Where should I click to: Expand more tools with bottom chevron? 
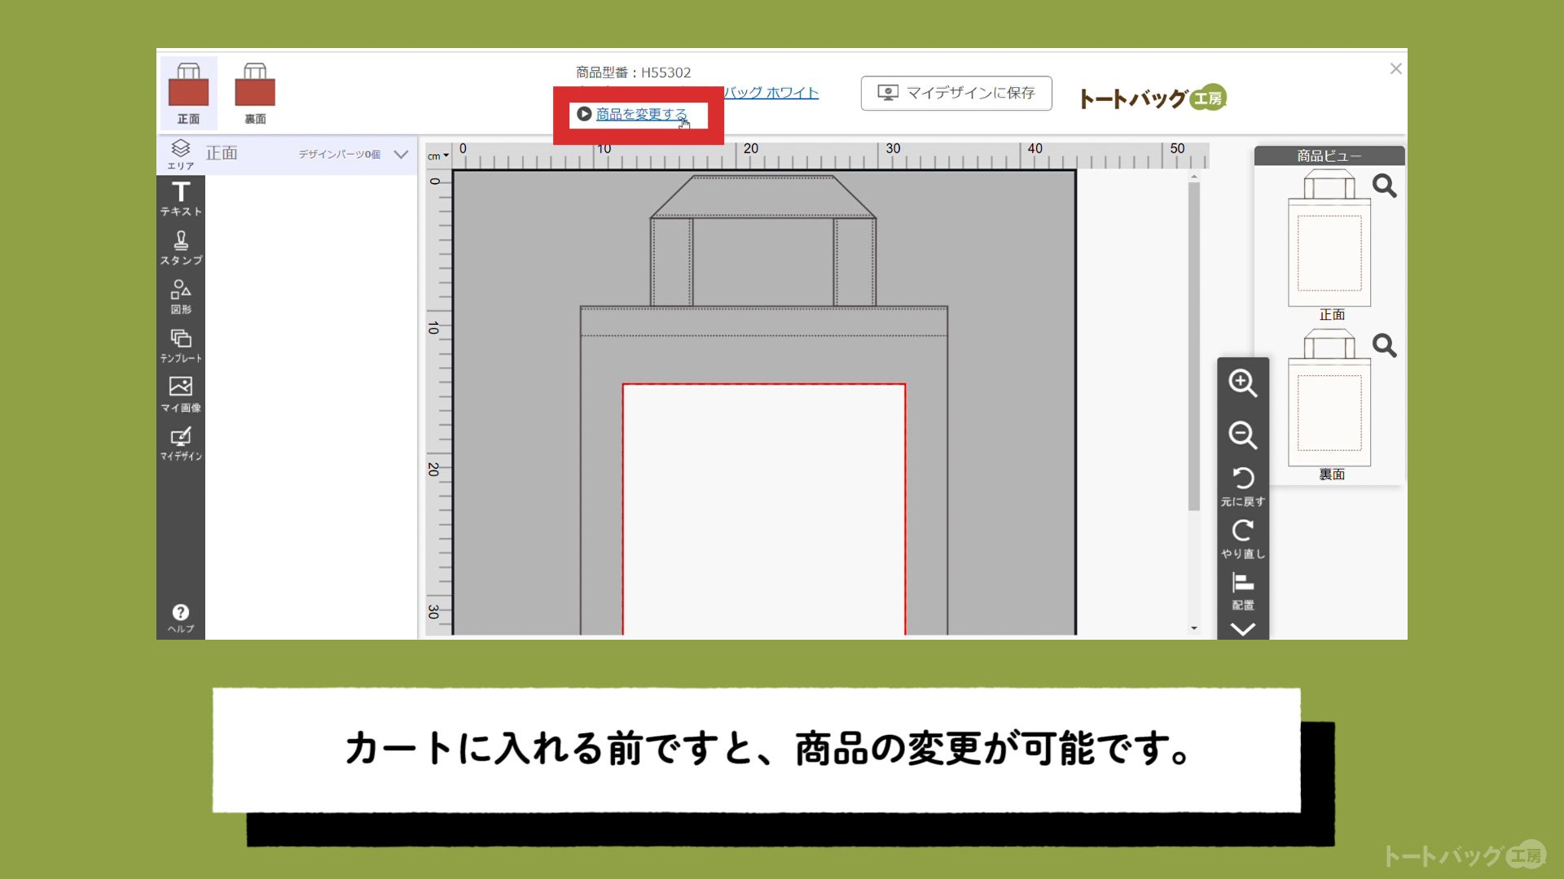pos(1243,629)
